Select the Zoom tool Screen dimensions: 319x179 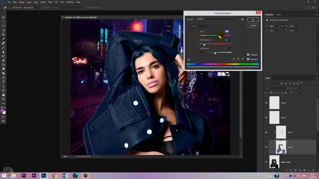click(x=3, y=99)
